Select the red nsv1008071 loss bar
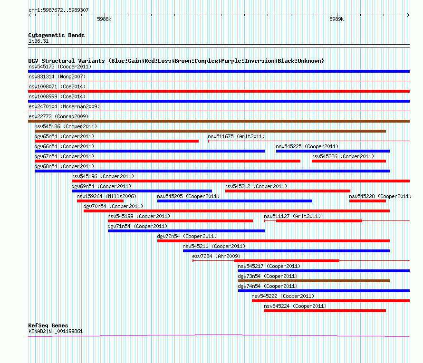Viewport: 423px width, 363px height. tap(219, 91)
